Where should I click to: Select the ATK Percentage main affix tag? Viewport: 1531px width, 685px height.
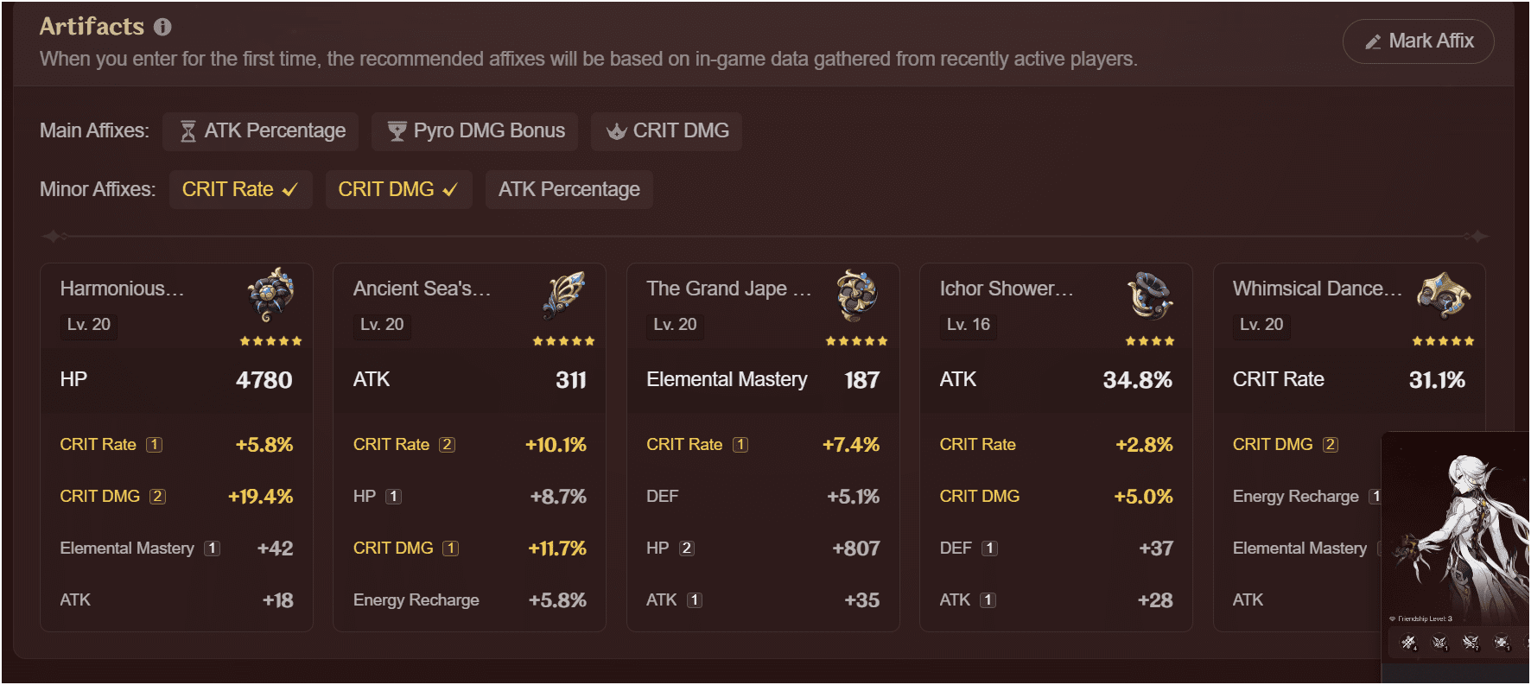click(x=261, y=131)
